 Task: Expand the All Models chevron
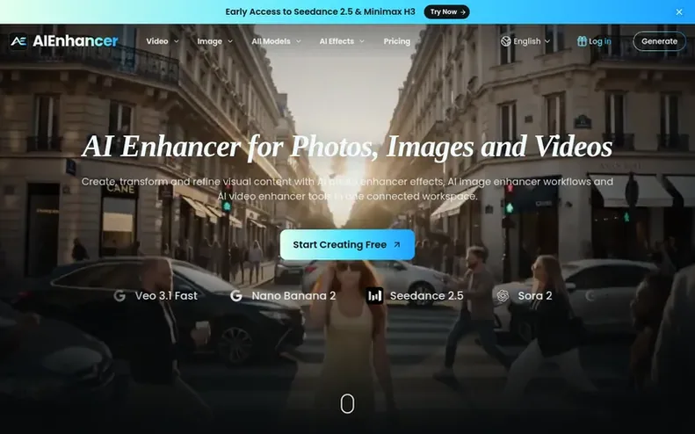(x=299, y=41)
